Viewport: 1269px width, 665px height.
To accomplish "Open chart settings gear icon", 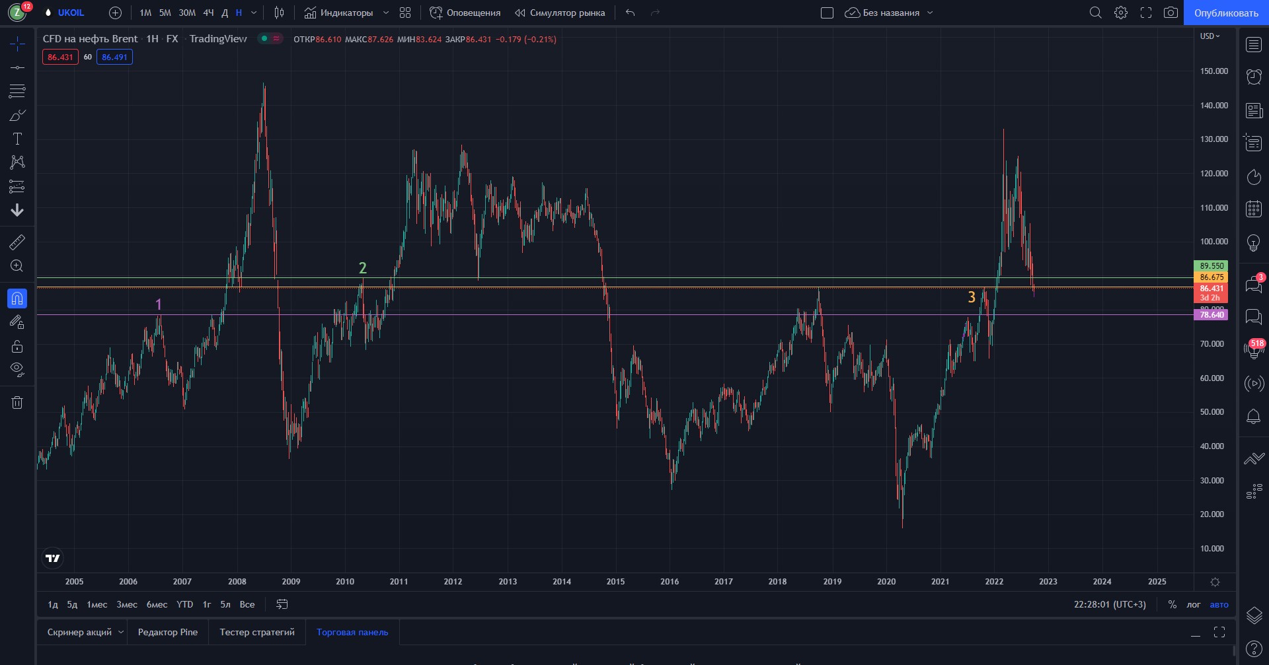I will coord(1121,13).
